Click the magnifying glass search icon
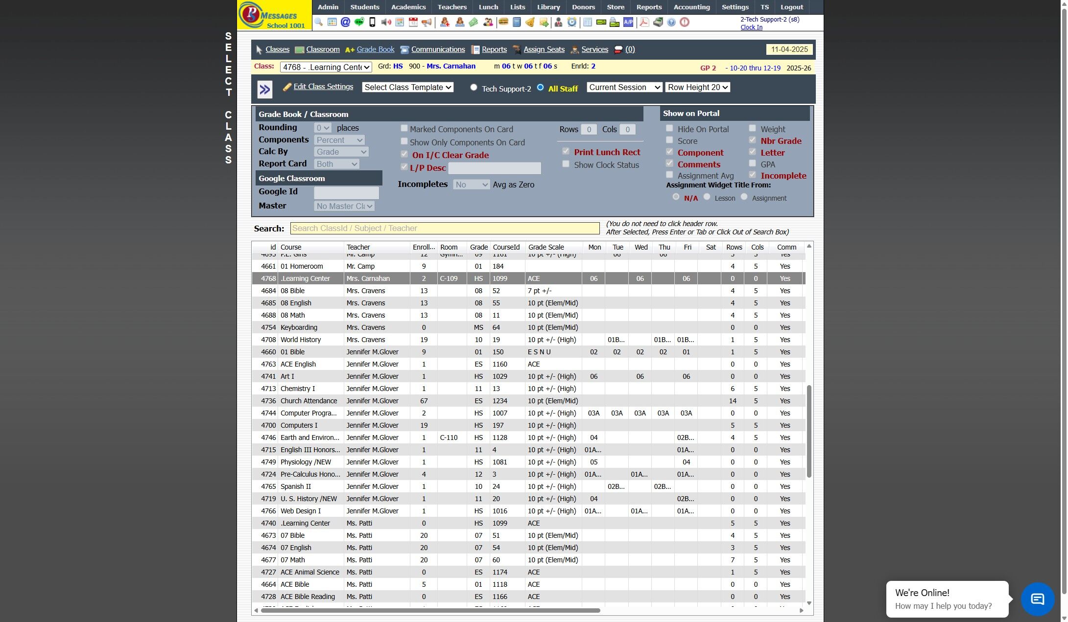The image size is (1068, 622). pos(319,23)
